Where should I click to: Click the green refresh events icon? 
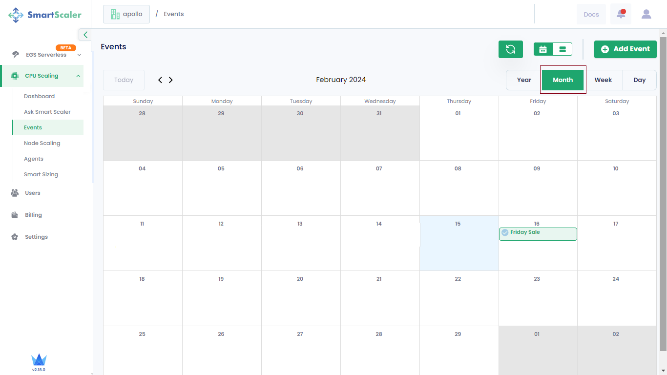[x=510, y=49]
